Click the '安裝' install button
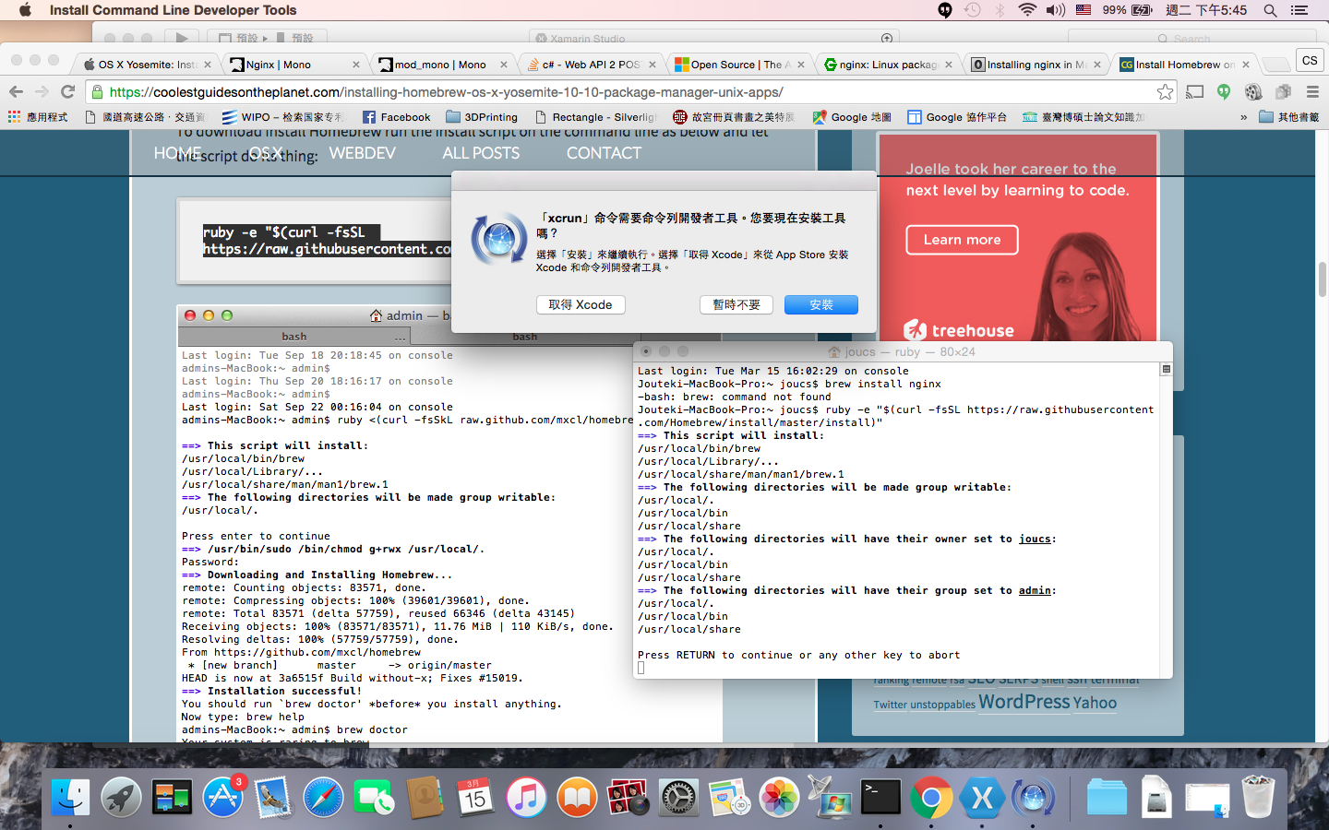This screenshot has height=830, width=1329. point(820,304)
